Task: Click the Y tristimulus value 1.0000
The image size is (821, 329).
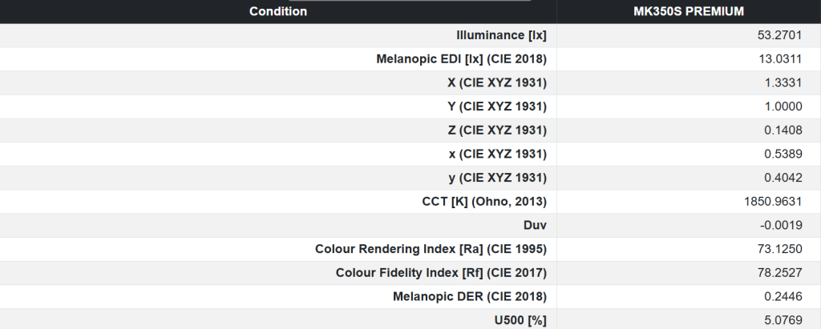Action: 792,106
